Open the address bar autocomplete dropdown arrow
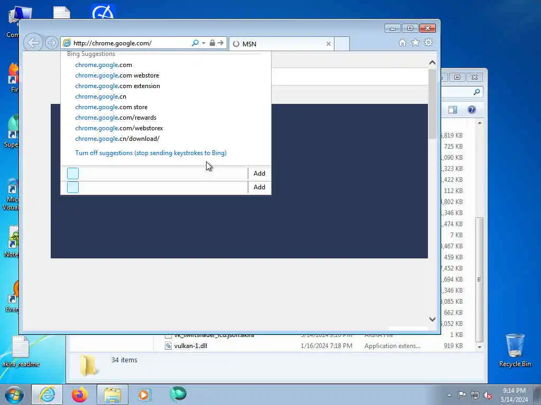 point(203,43)
